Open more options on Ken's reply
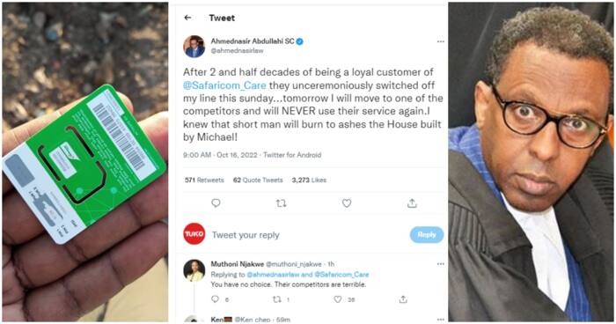616x324 pixels. pyautogui.click(x=440, y=320)
